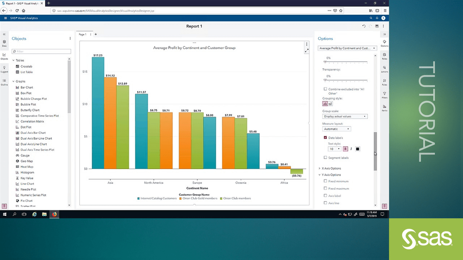The height and width of the screenshot is (260, 463).
Task: Uncheck the Data labels checkbox
Action: click(x=326, y=138)
